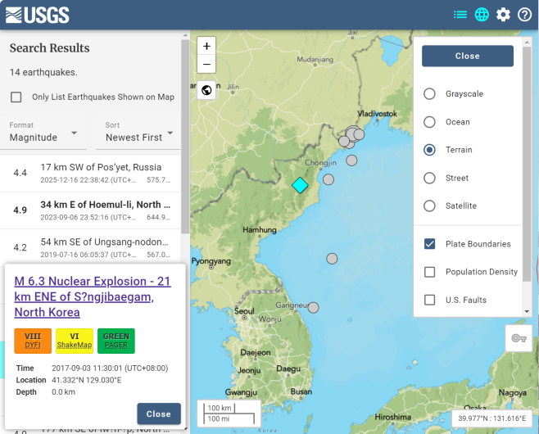
Task: Click the Hamhung city label on map
Action: point(260,229)
